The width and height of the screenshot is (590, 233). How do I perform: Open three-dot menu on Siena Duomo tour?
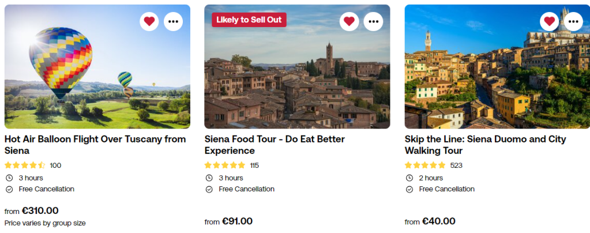tap(573, 21)
